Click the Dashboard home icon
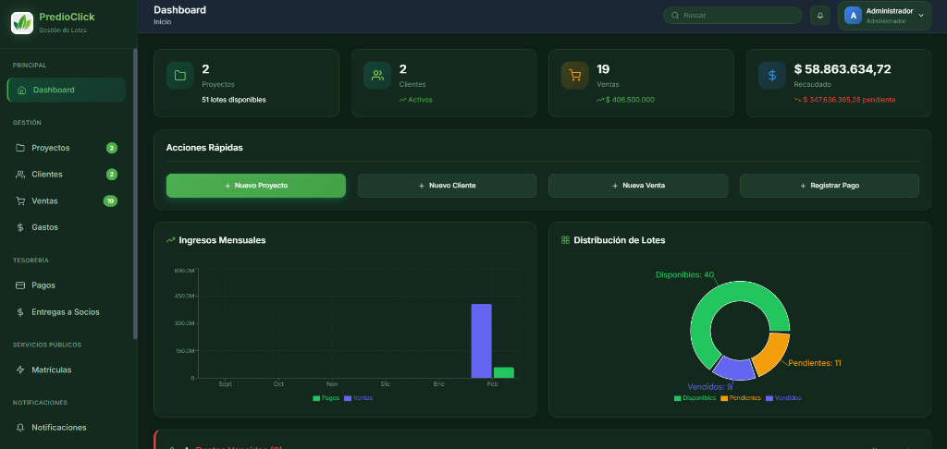 click(x=22, y=90)
